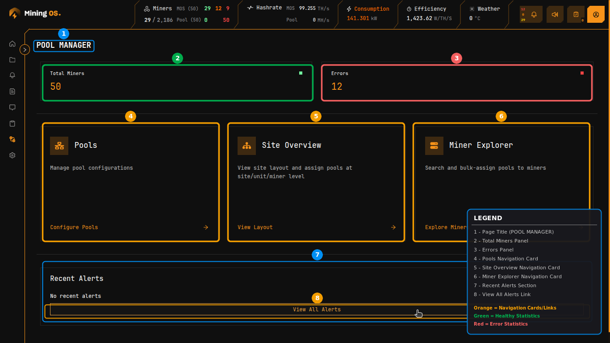Select the clipboard icon in the sidebar
610x343 pixels.
click(13, 123)
